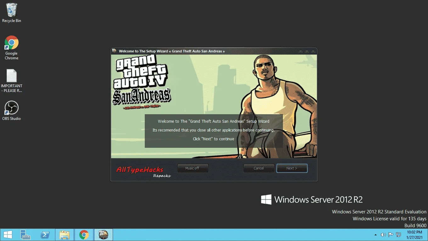Click the GTA installer taskbar icon
This screenshot has width=428, height=241.
click(x=103, y=235)
